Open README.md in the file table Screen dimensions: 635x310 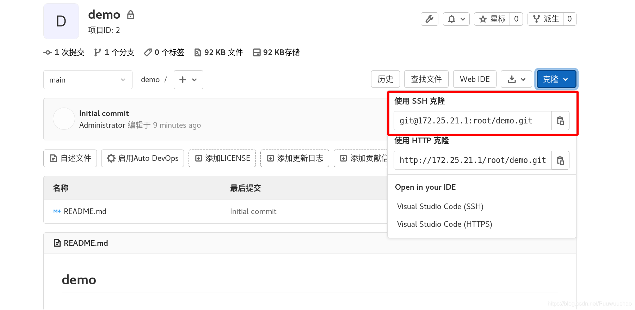click(85, 212)
